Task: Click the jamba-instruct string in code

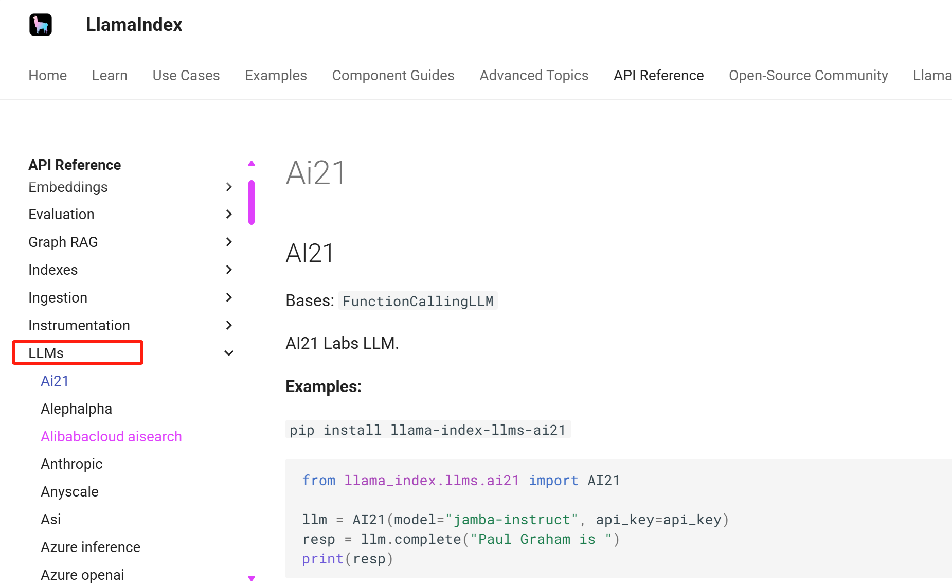Action: [512, 520]
